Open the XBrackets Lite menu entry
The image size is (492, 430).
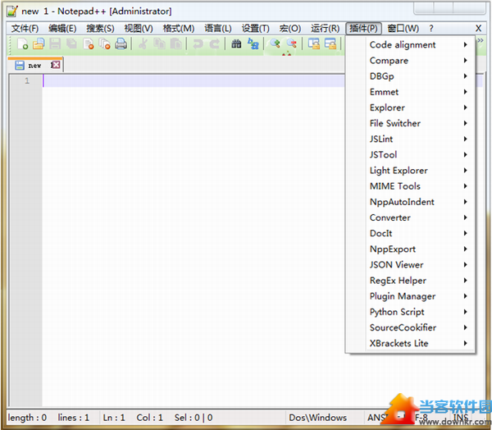pyautogui.click(x=411, y=343)
